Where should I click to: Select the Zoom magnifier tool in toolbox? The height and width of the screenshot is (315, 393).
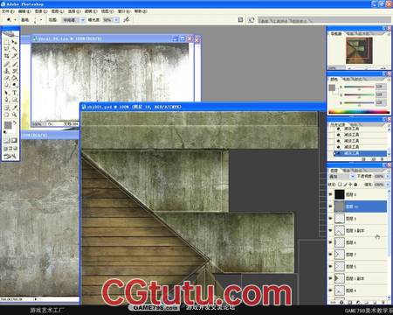tap(14, 115)
